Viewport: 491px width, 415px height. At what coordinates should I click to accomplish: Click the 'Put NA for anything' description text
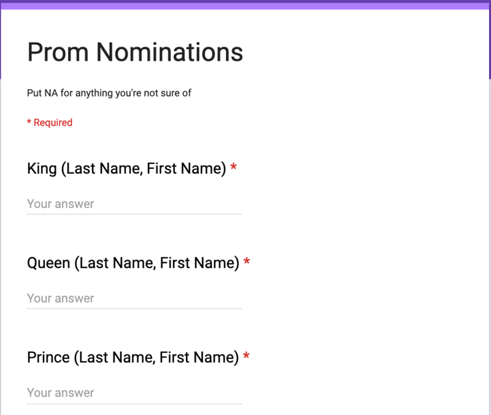pyautogui.click(x=109, y=93)
